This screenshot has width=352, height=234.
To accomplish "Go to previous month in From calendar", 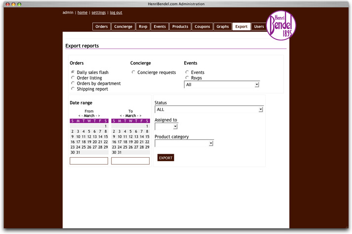I will tap(79, 116).
